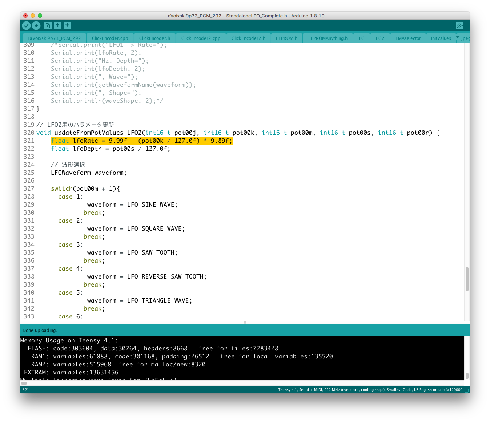Image resolution: width=490 pixels, height=422 pixels.
Task: Open the EG2 tab
Action: coord(380,38)
